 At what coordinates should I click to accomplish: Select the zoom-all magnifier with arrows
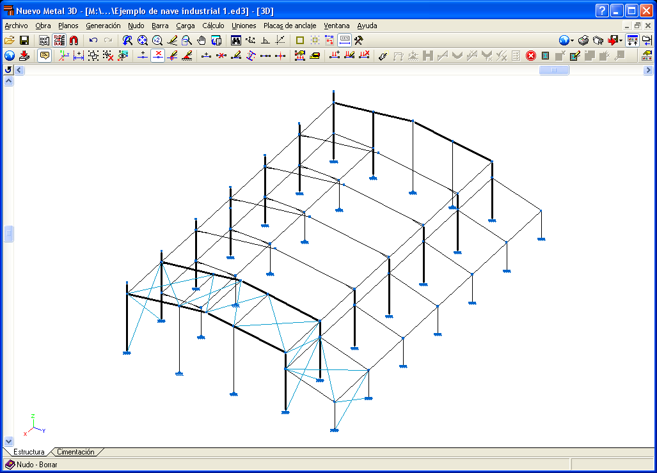143,40
